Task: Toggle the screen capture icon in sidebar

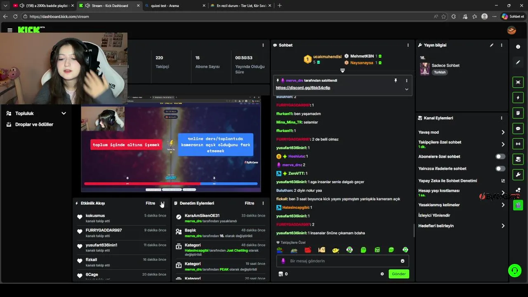Action: tap(518, 82)
